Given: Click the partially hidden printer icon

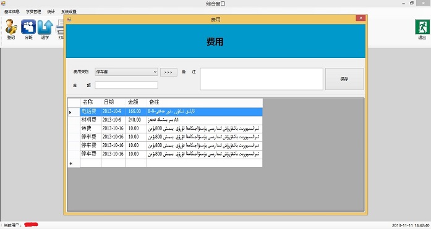Looking at the screenshot, I should click(x=59, y=27).
